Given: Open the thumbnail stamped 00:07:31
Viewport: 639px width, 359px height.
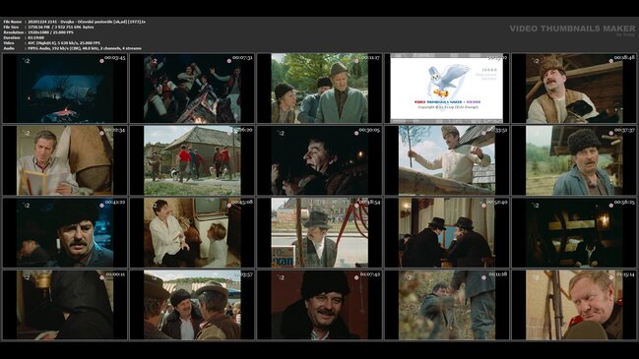Looking at the screenshot, I should [x=192, y=88].
